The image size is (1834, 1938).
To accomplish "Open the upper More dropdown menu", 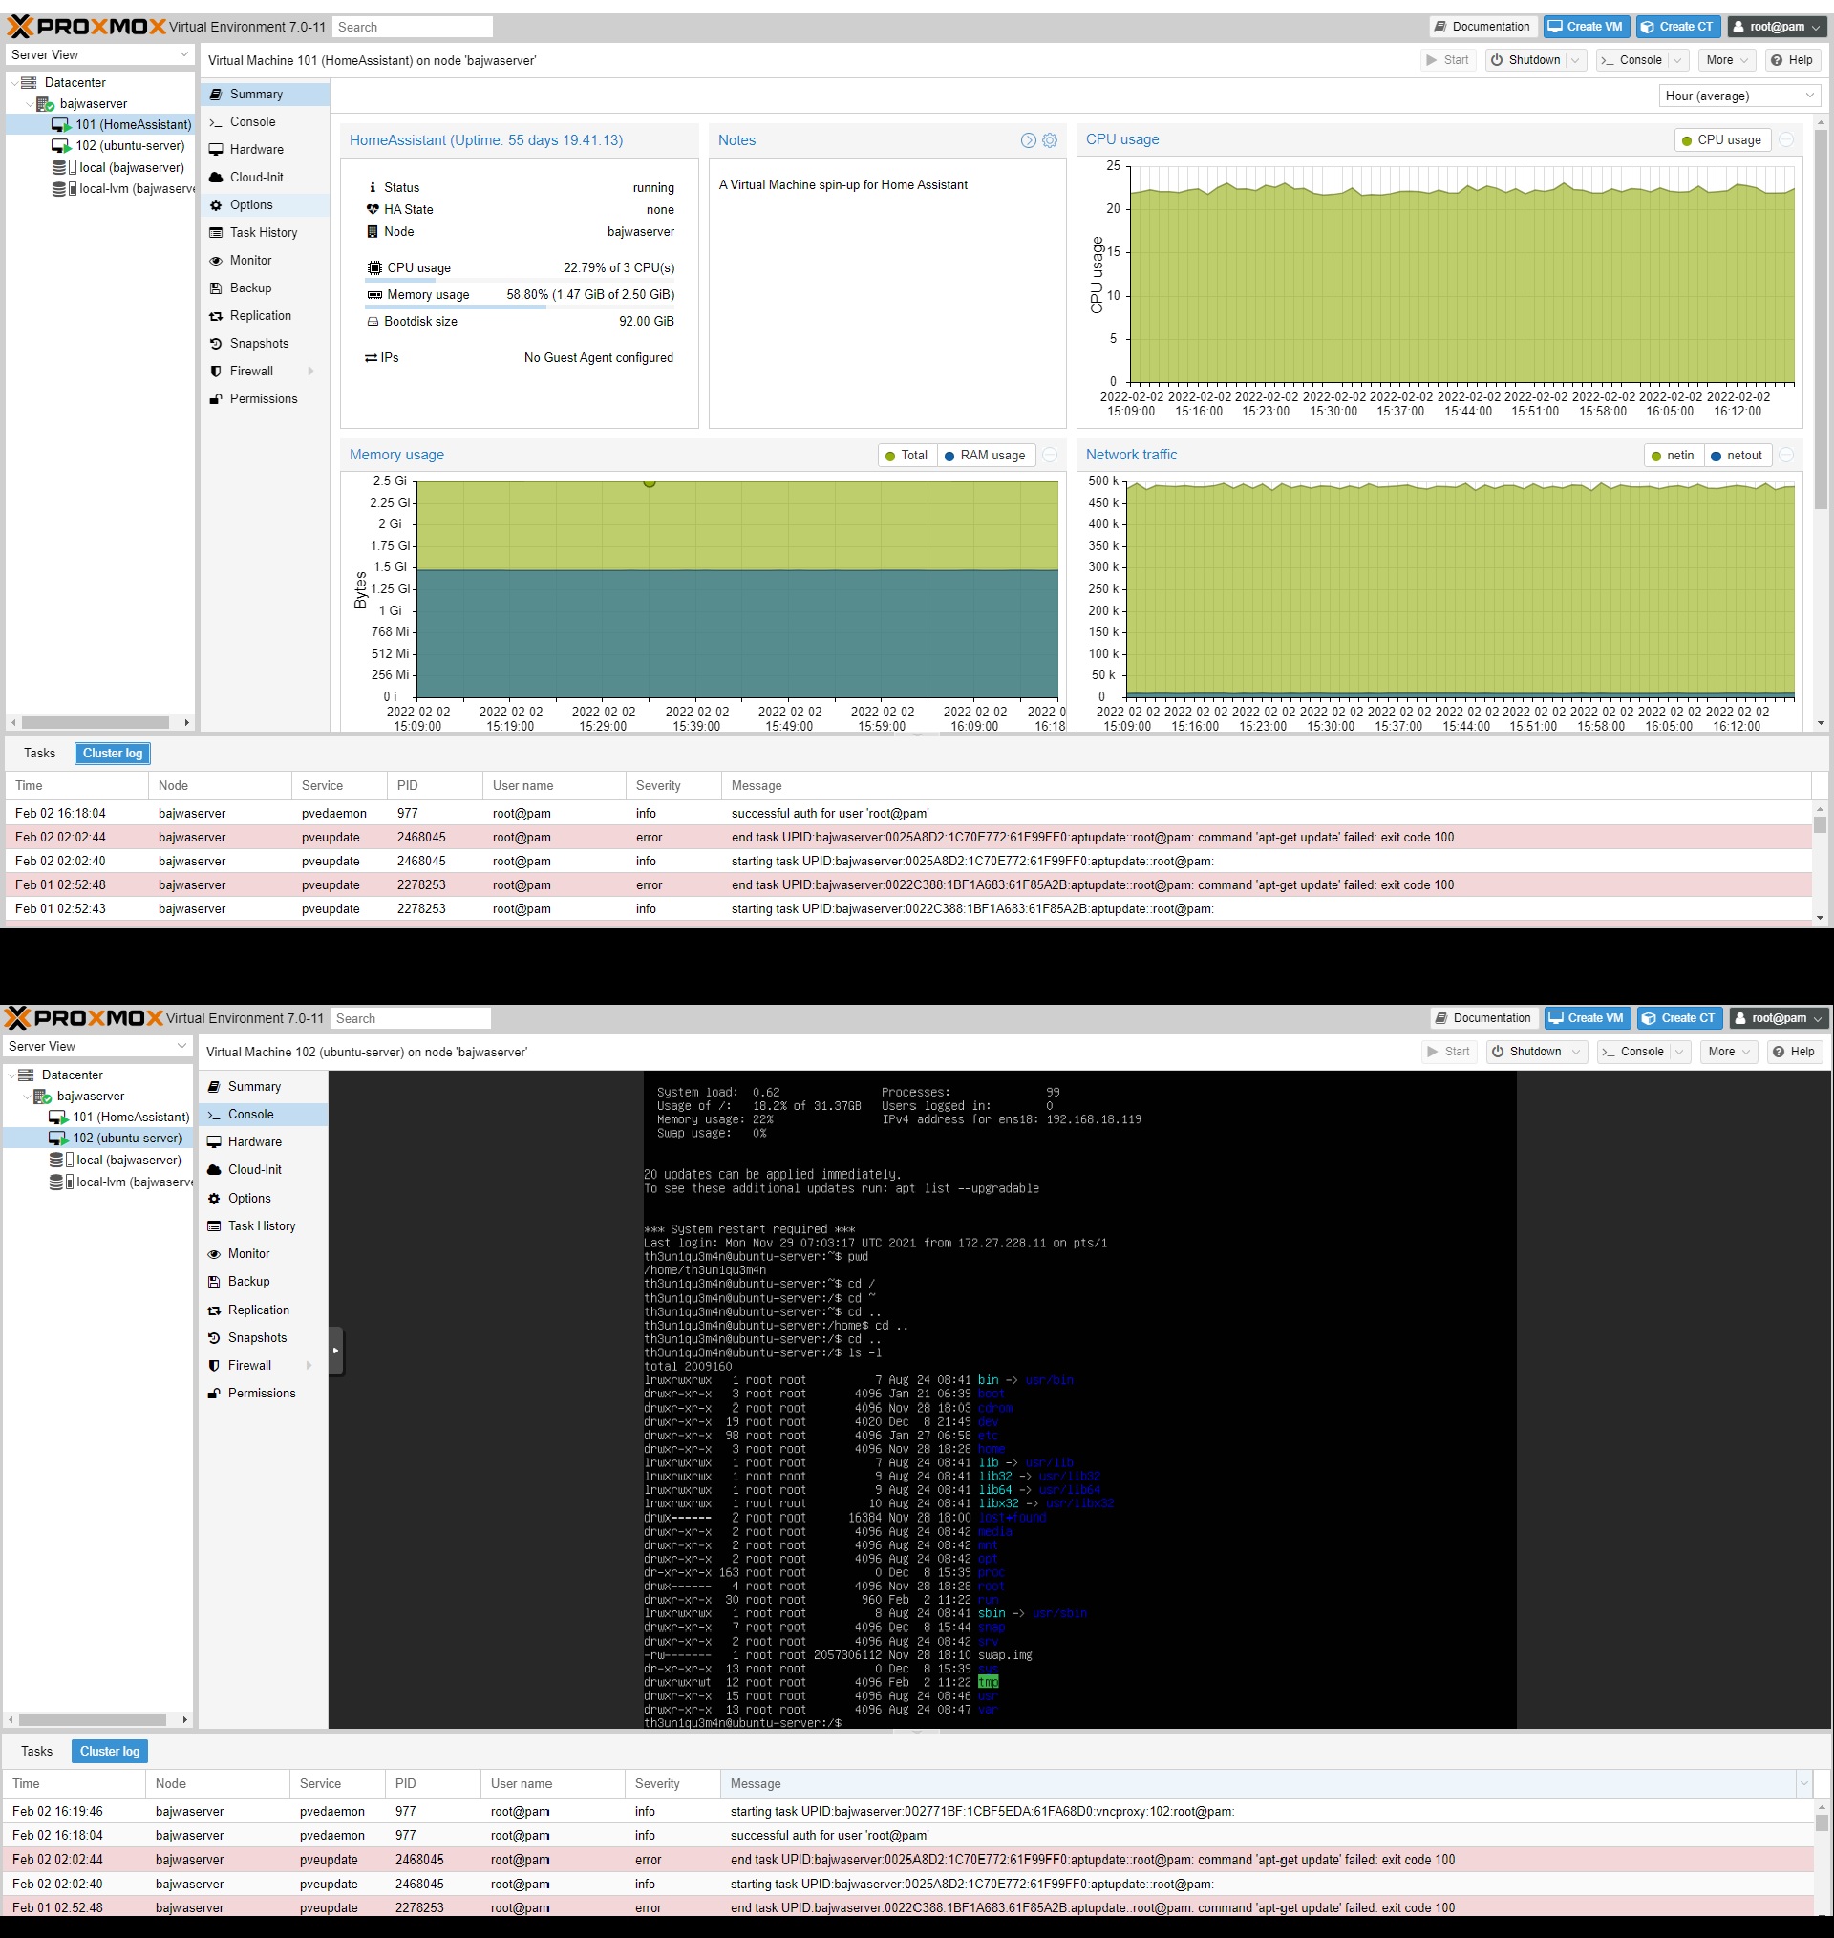I will point(1726,60).
